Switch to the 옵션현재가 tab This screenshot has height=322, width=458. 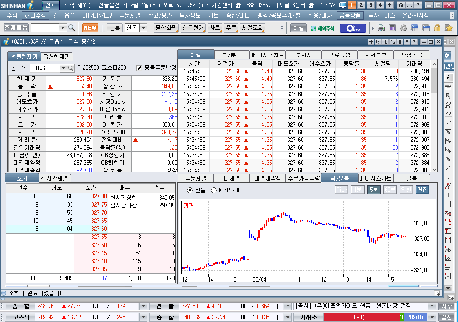(57, 57)
